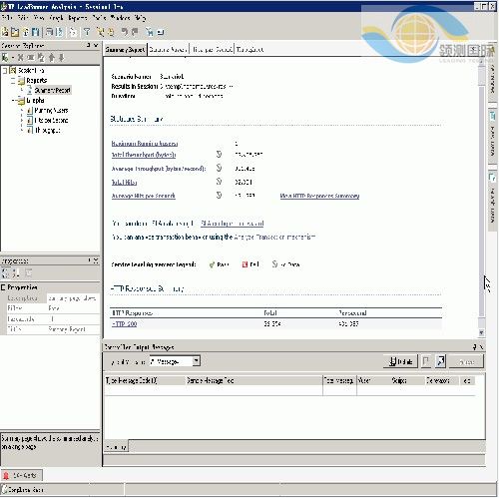Collapse the Reports folder node

tap(13, 80)
